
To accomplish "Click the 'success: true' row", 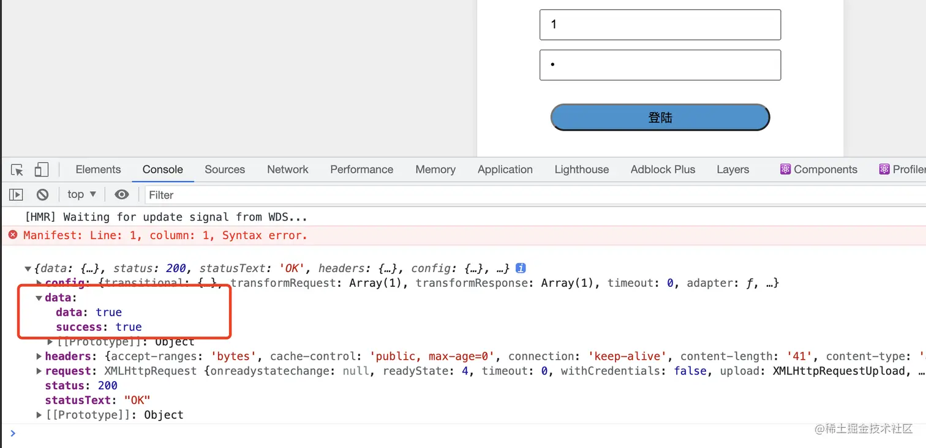I will 99,327.
